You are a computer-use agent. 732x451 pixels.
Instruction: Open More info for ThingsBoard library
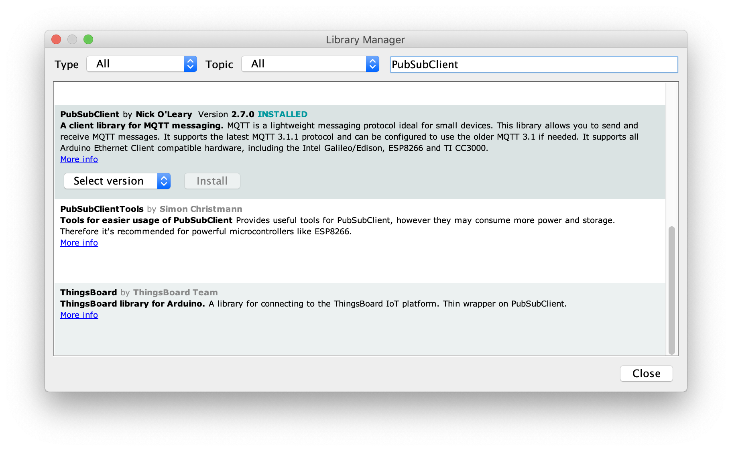pyautogui.click(x=79, y=315)
